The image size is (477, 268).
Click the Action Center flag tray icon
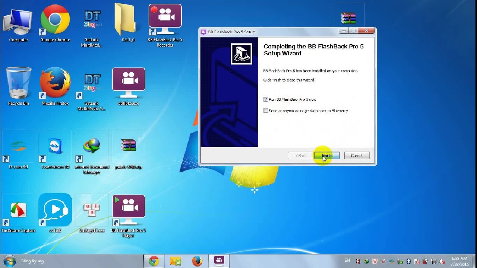[x=417, y=262]
